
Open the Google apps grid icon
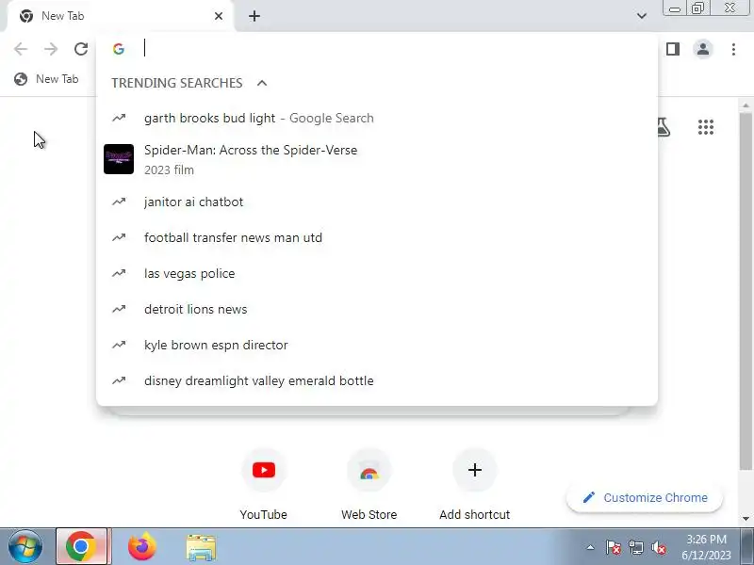[x=705, y=127]
